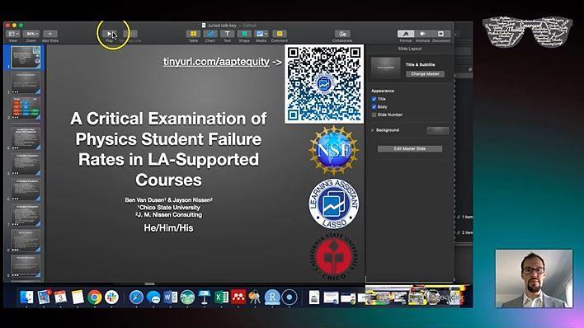Open the Media dropdown in toolbar
The height and width of the screenshot is (328, 584).
click(261, 34)
